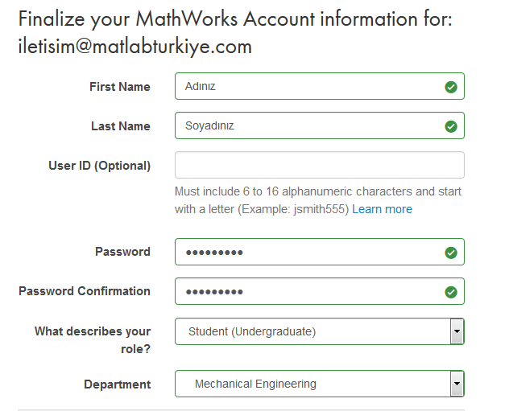The width and height of the screenshot is (505, 411).
Task: Click the iletisim@matlabturkiye.com email heading
Action: (135, 47)
